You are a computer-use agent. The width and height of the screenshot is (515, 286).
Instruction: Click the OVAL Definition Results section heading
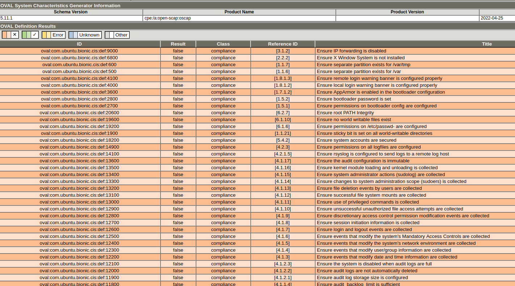click(x=28, y=26)
